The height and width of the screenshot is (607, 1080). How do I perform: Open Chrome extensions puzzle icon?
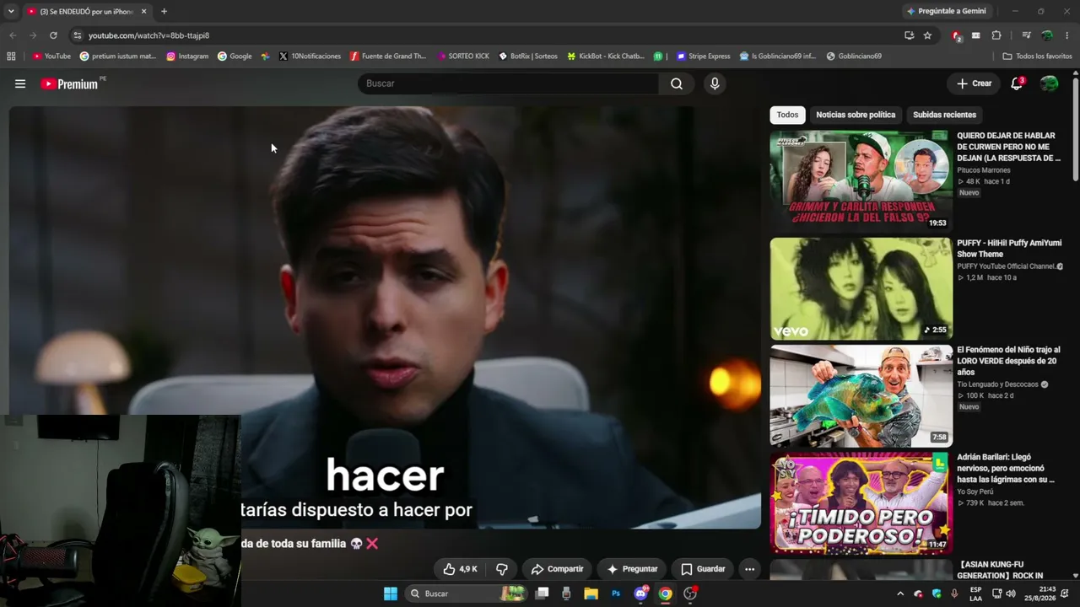(x=996, y=35)
